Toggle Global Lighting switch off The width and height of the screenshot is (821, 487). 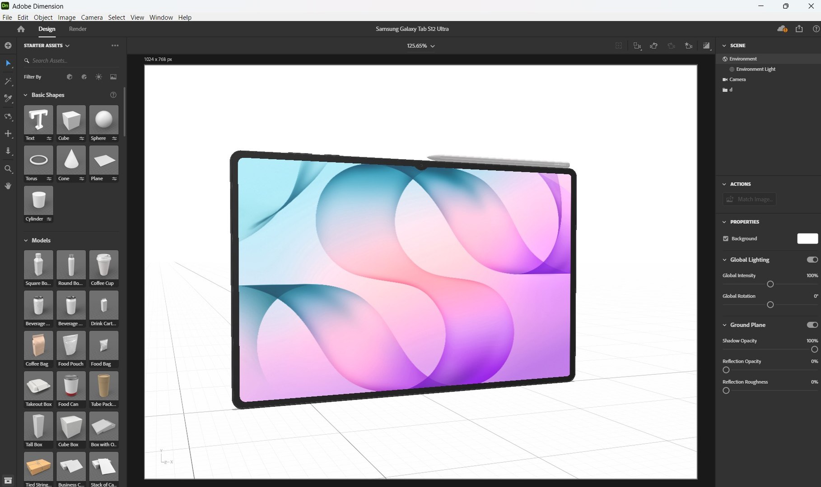(x=812, y=260)
